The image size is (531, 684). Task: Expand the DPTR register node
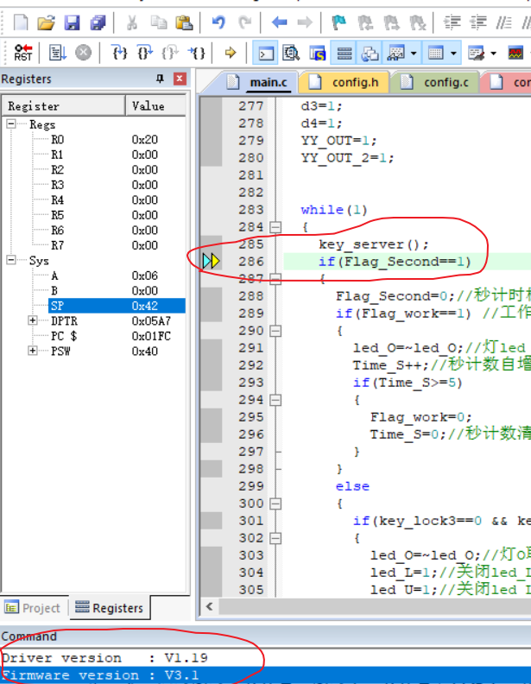(33, 320)
